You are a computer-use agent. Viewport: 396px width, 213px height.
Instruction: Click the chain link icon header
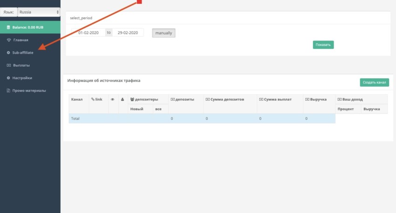[93, 99]
